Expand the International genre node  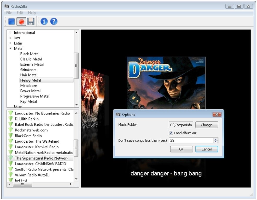pos(10,33)
